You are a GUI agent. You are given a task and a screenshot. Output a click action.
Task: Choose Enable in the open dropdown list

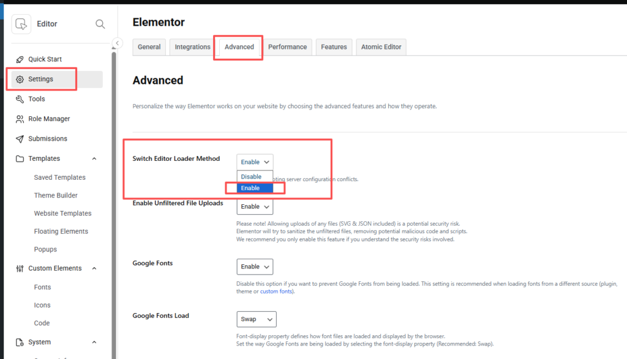pyautogui.click(x=255, y=188)
